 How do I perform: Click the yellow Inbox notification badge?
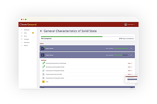(33, 33)
